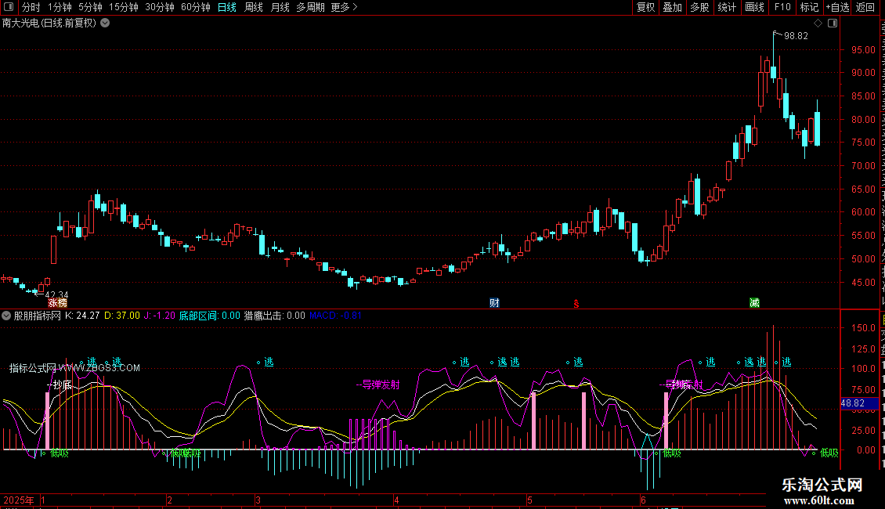The width and height of the screenshot is (885, 509).
Task: Click the J: -1.20 indicator value
Action: point(160,316)
